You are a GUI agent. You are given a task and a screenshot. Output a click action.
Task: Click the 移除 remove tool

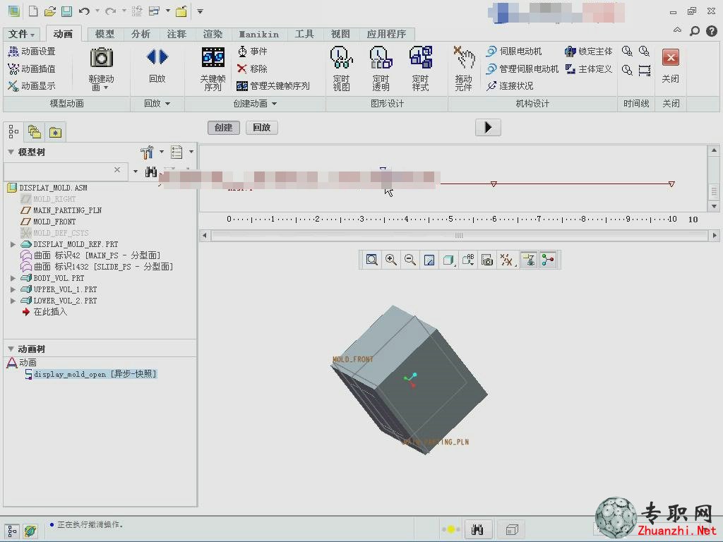tap(252, 68)
